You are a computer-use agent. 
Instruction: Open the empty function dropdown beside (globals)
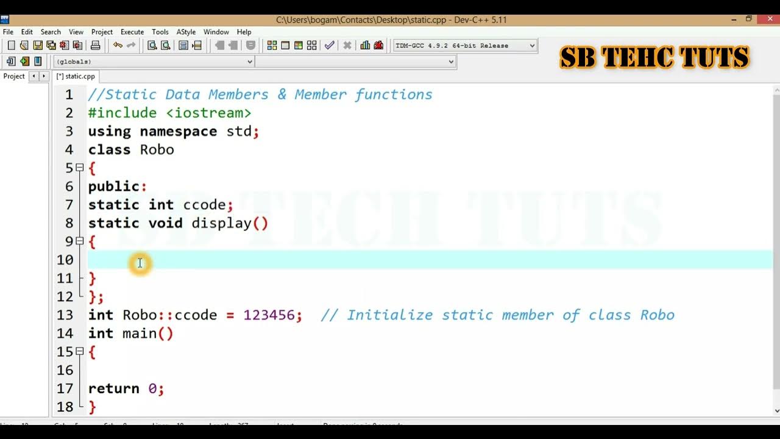[x=355, y=62]
